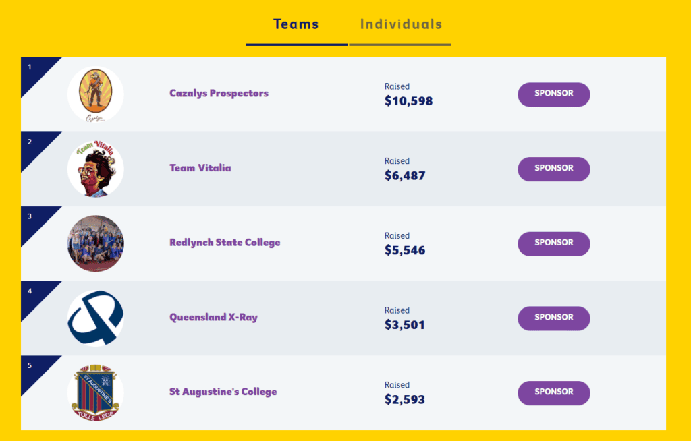
Task: Open Redlynch State College link
Action: 225,243
